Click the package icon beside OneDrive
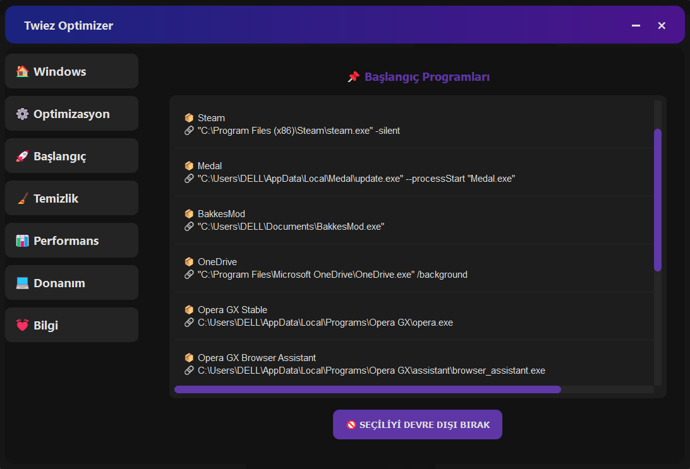This screenshot has height=469, width=690. point(189,261)
